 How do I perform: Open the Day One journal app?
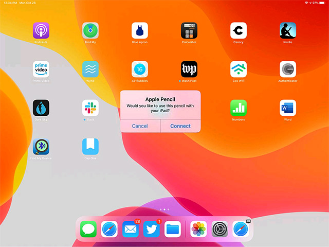(90, 147)
